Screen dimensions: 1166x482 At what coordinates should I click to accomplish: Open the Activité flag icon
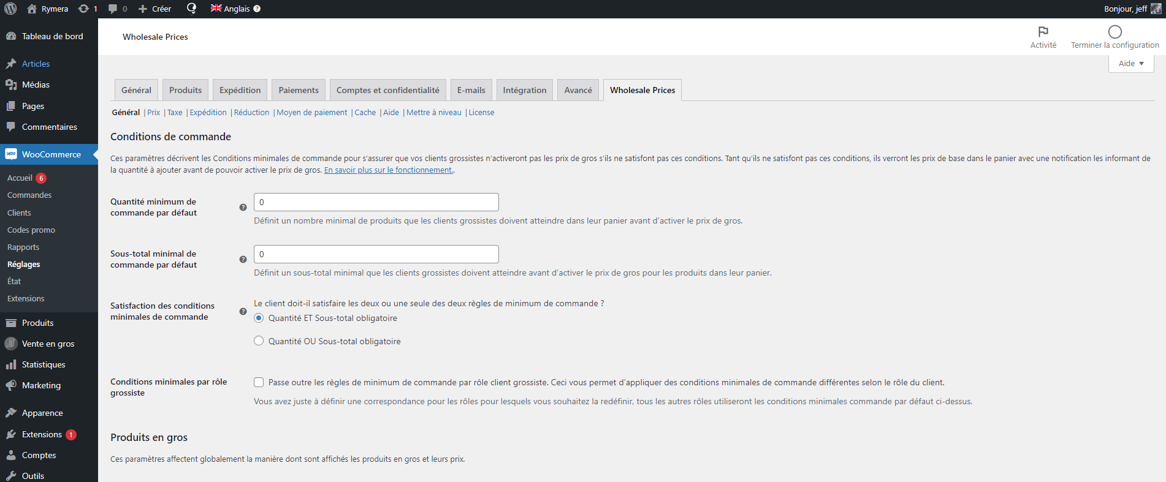[1043, 32]
